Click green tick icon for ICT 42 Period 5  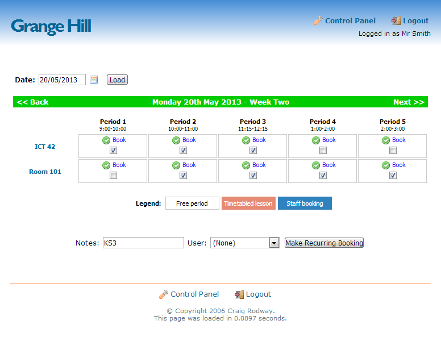[x=385, y=140]
